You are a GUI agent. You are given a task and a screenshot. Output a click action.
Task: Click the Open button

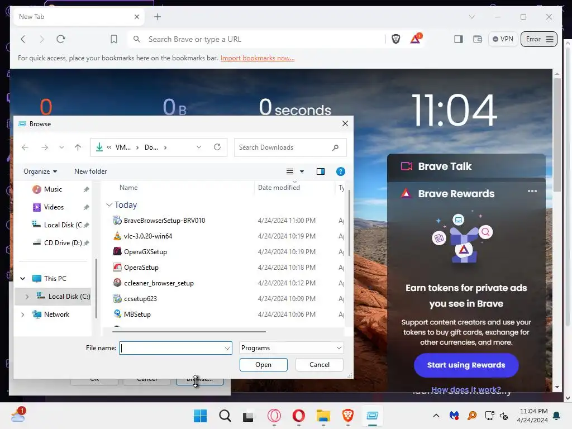pyautogui.click(x=264, y=365)
